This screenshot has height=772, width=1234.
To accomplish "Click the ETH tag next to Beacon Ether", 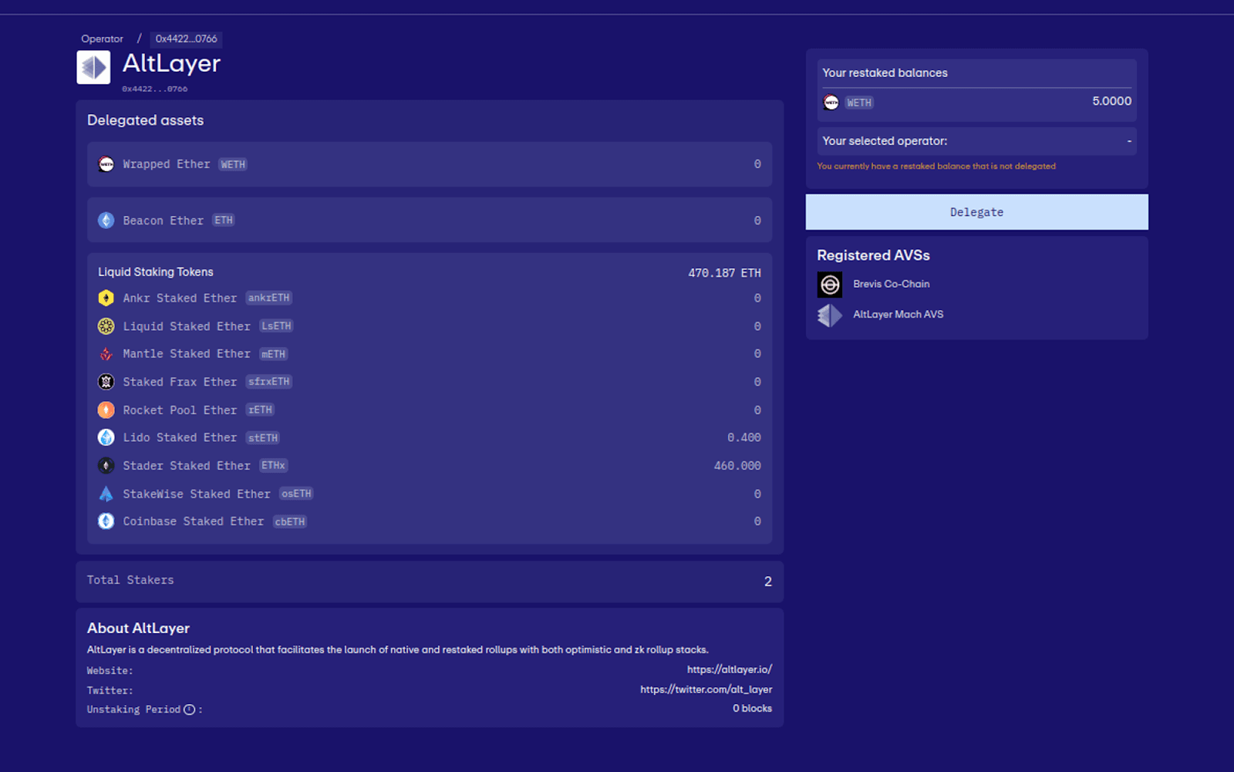I will (x=224, y=220).
